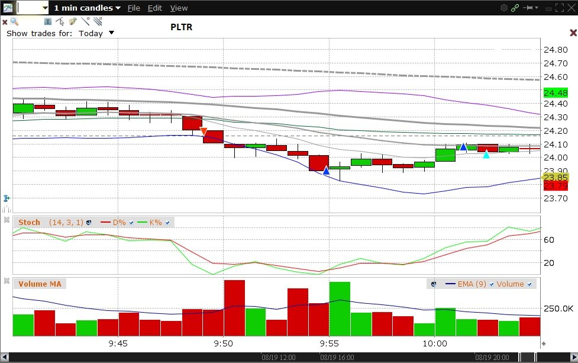Select the parallel lines channel tool
The width and height of the screenshot is (578, 363).
pos(98,21)
